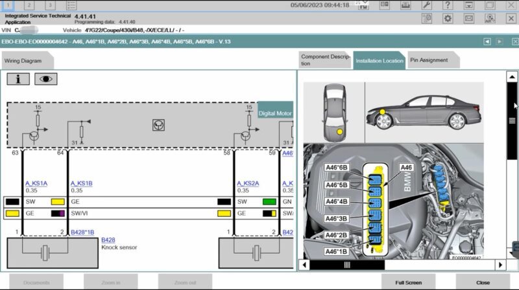
Task: Open the Pin Assignment tab
Action: 433,60
